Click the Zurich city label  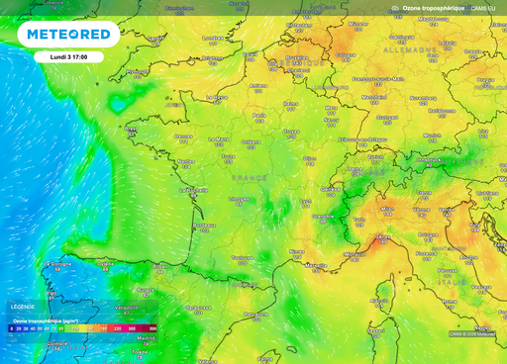point(375,156)
